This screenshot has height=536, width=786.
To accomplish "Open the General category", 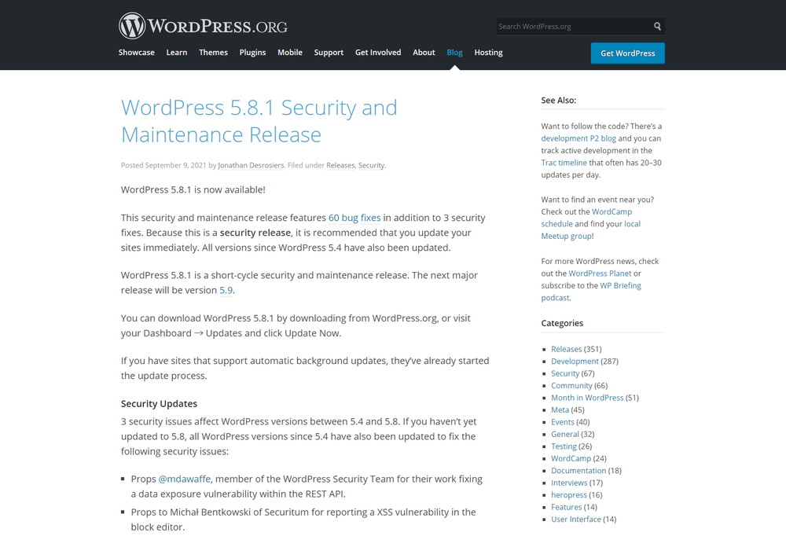I will point(565,434).
